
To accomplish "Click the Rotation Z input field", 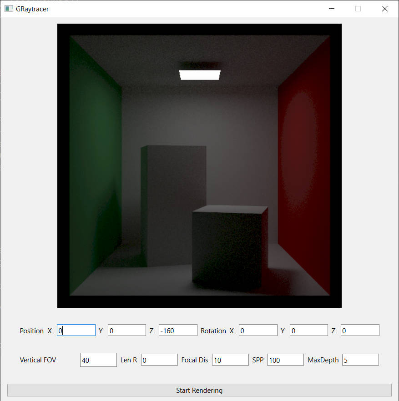I will point(359,331).
